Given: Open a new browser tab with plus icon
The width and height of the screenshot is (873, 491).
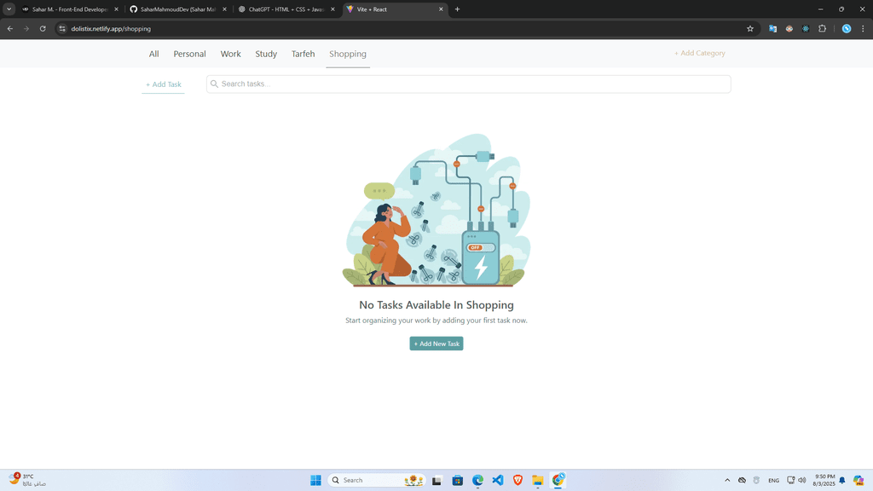Looking at the screenshot, I should (458, 9).
